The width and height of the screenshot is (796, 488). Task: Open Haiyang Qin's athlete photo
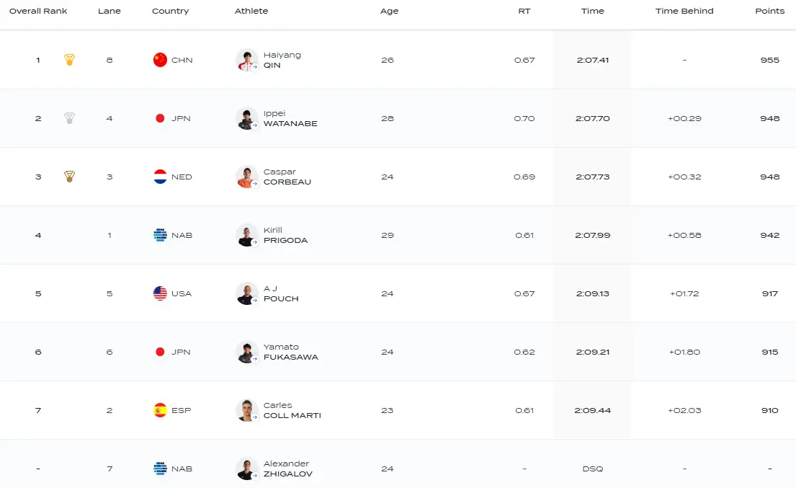point(247,60)
